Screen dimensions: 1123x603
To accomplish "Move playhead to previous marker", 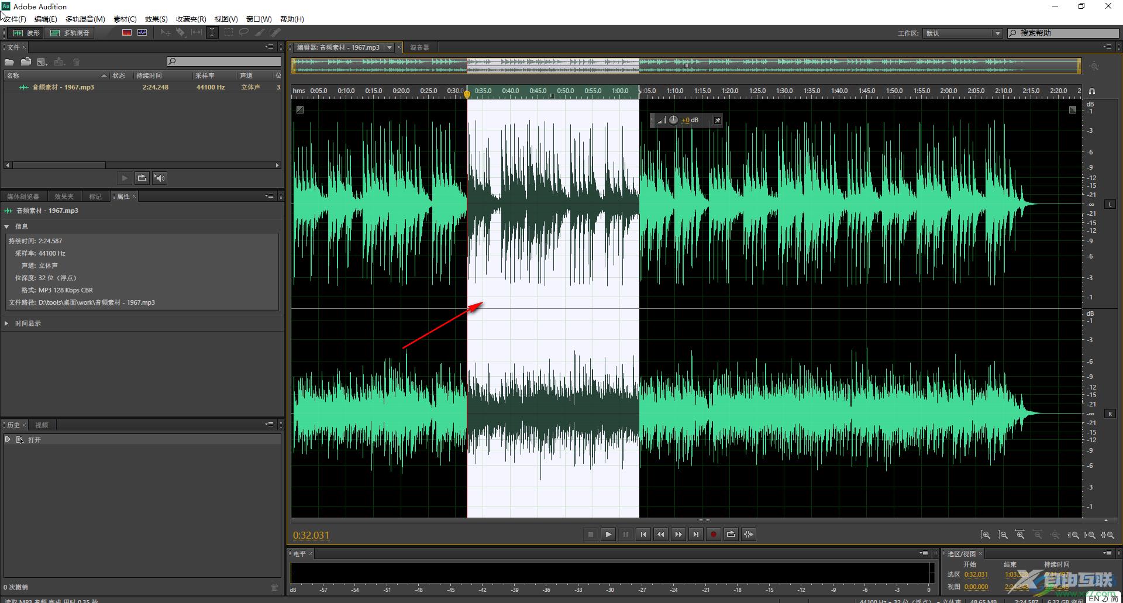I will coord(643,535).
